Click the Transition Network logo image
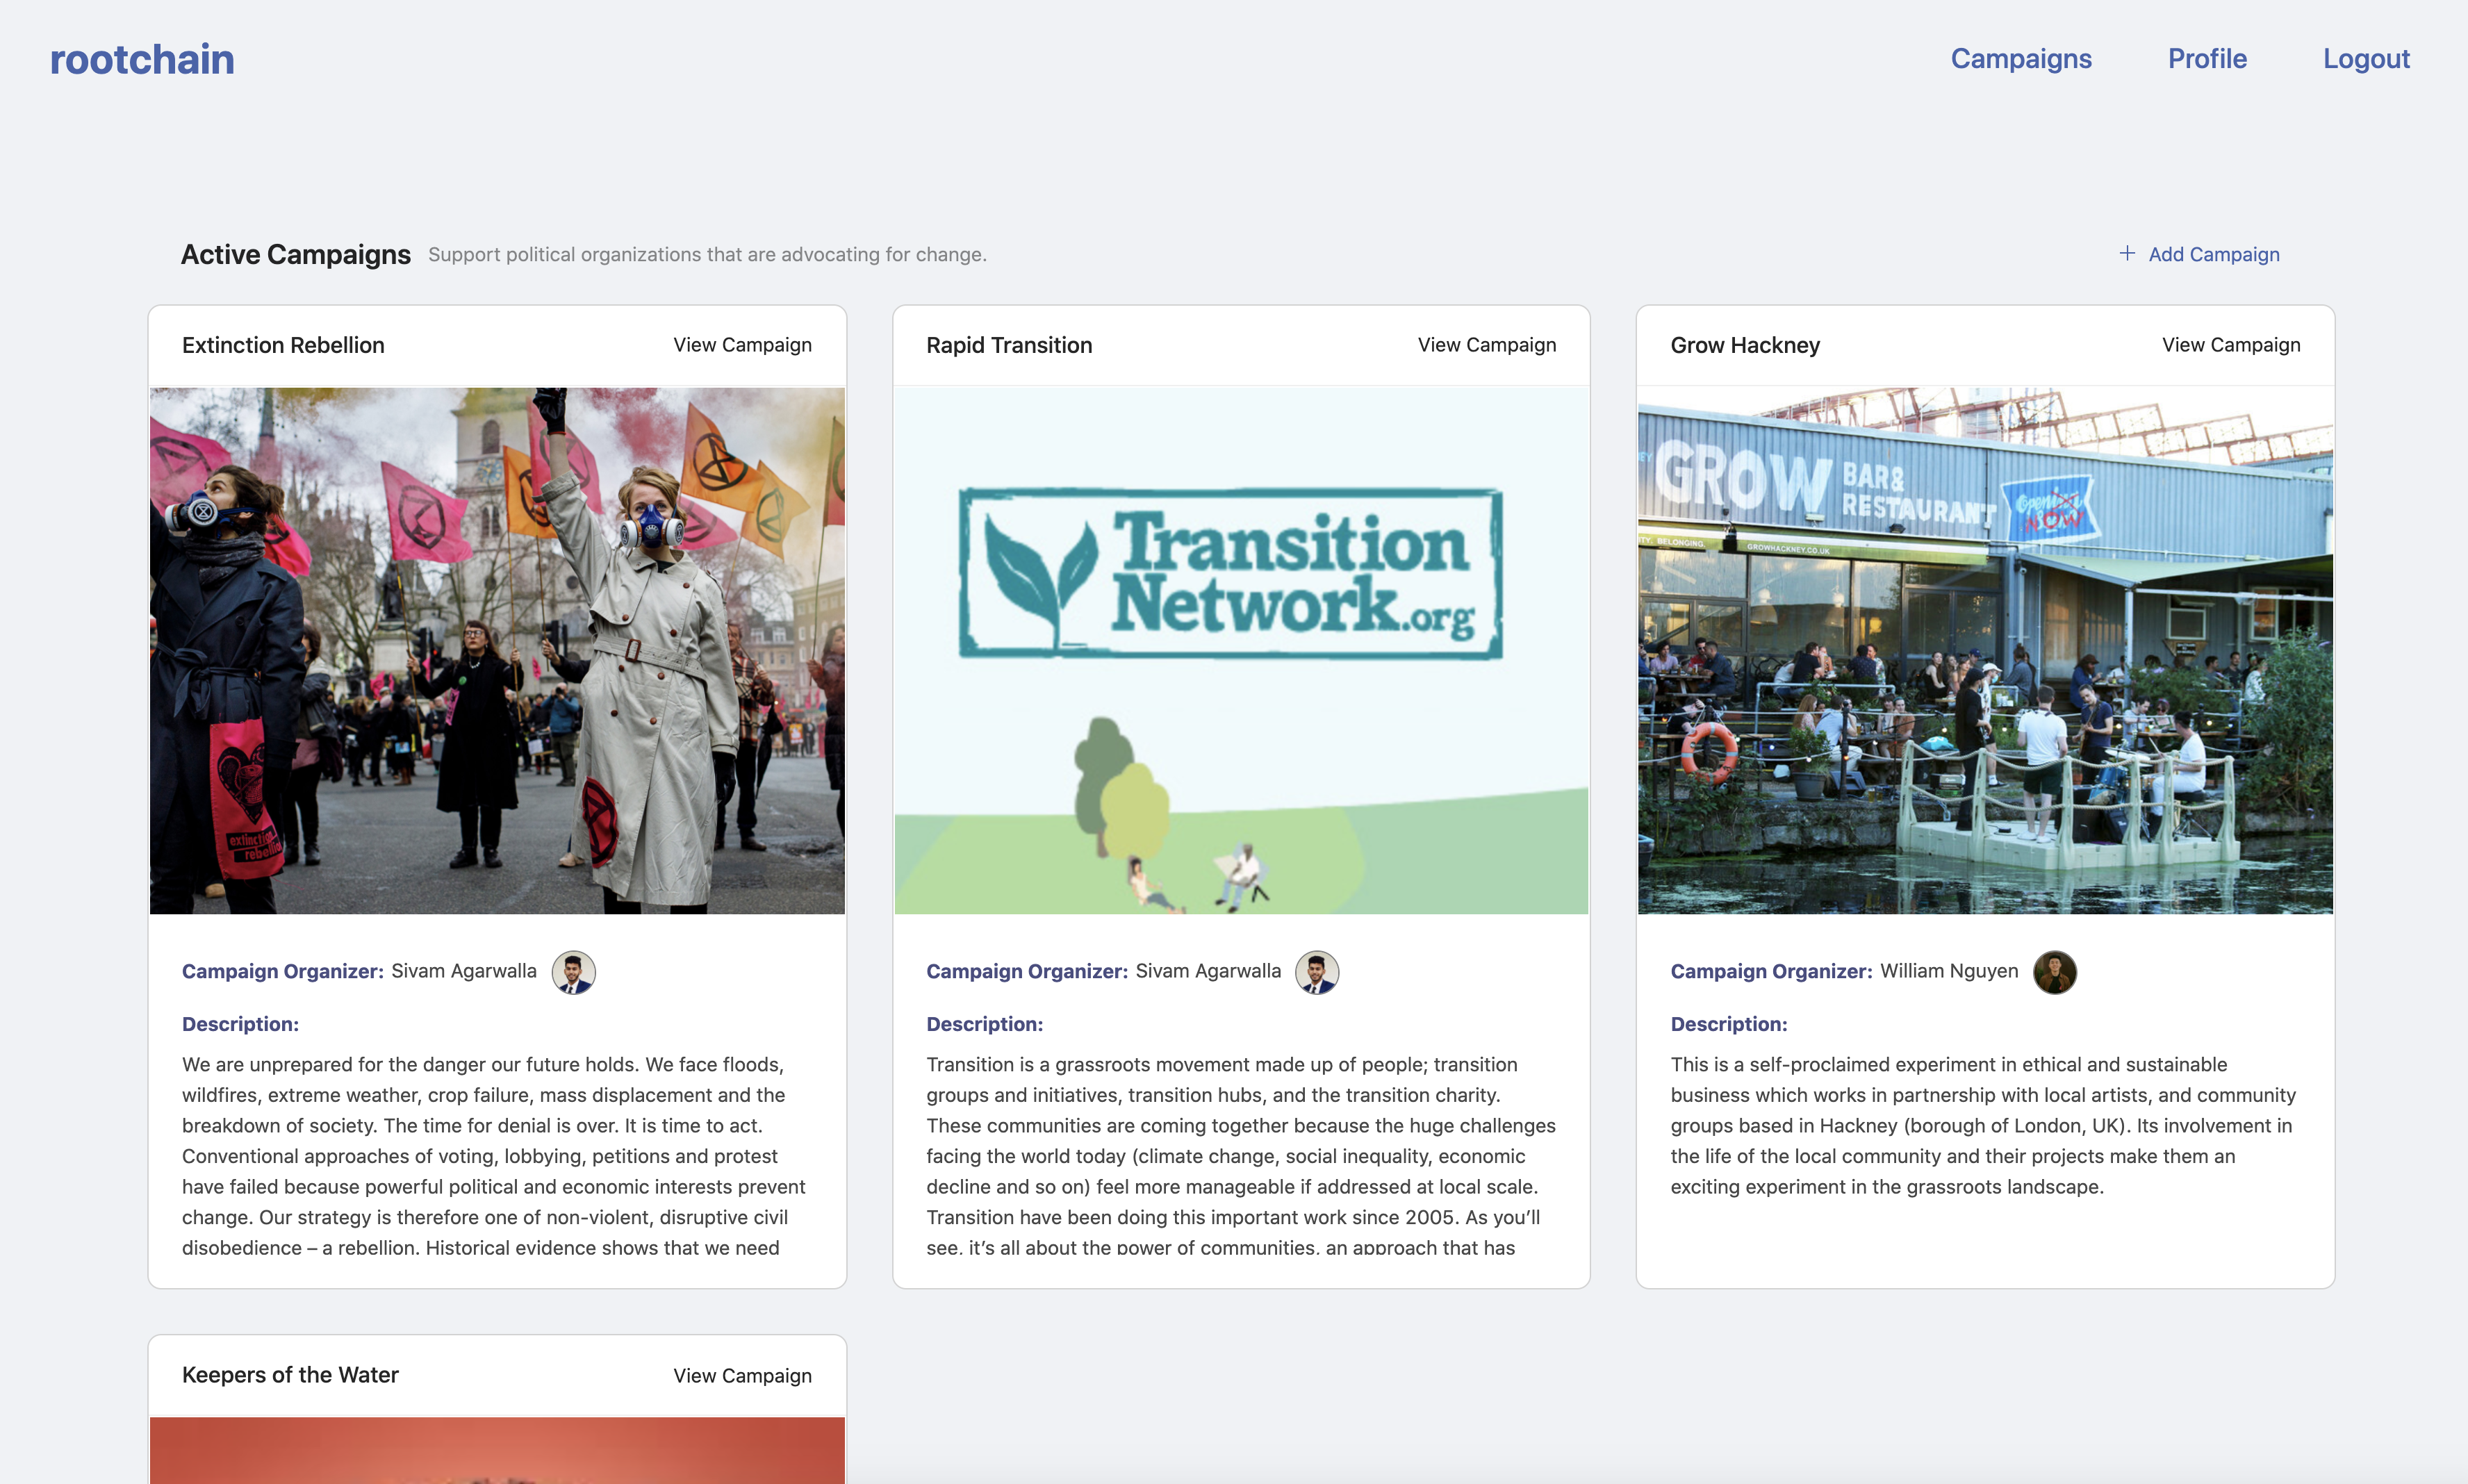2468x1484 pixels. (1230, 574)
